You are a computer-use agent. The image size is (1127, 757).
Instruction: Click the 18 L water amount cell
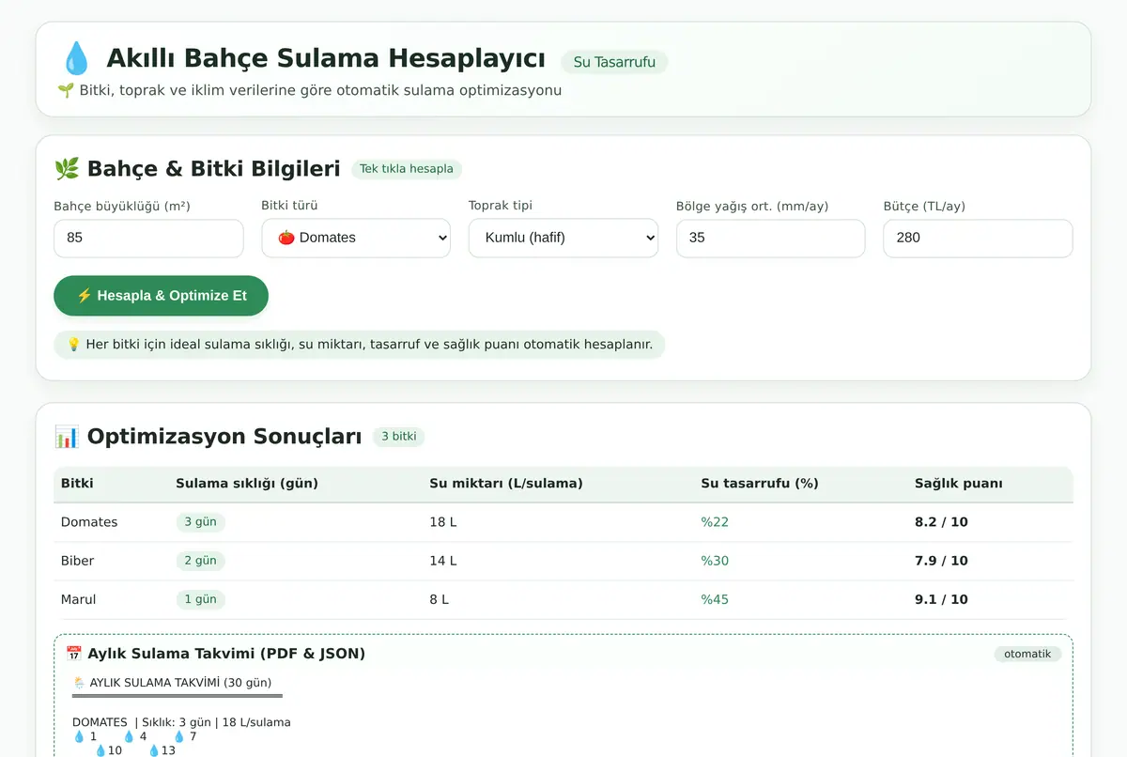click(443, 522)
